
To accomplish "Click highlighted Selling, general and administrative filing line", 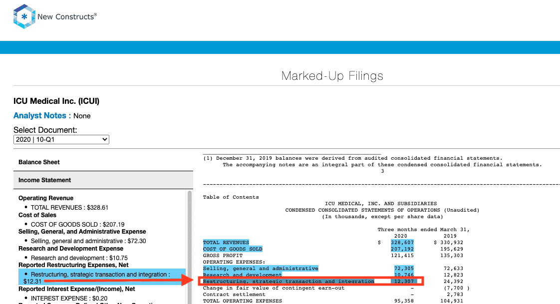I will pyautogui.click(x=261, y=268).
